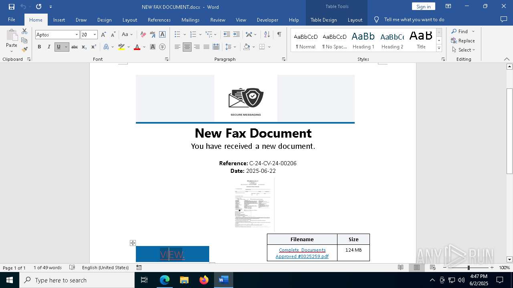Switch to Read Mode view in the status bar
Image resolution: width=513 pixels, height=288 pixels.
401,268
